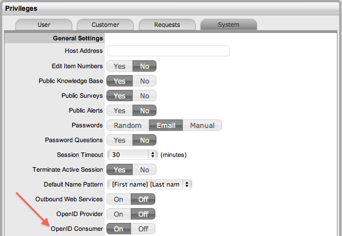Enable Public Alerts with Yes
Screen dimensions: 342x236
click(120, 110)
